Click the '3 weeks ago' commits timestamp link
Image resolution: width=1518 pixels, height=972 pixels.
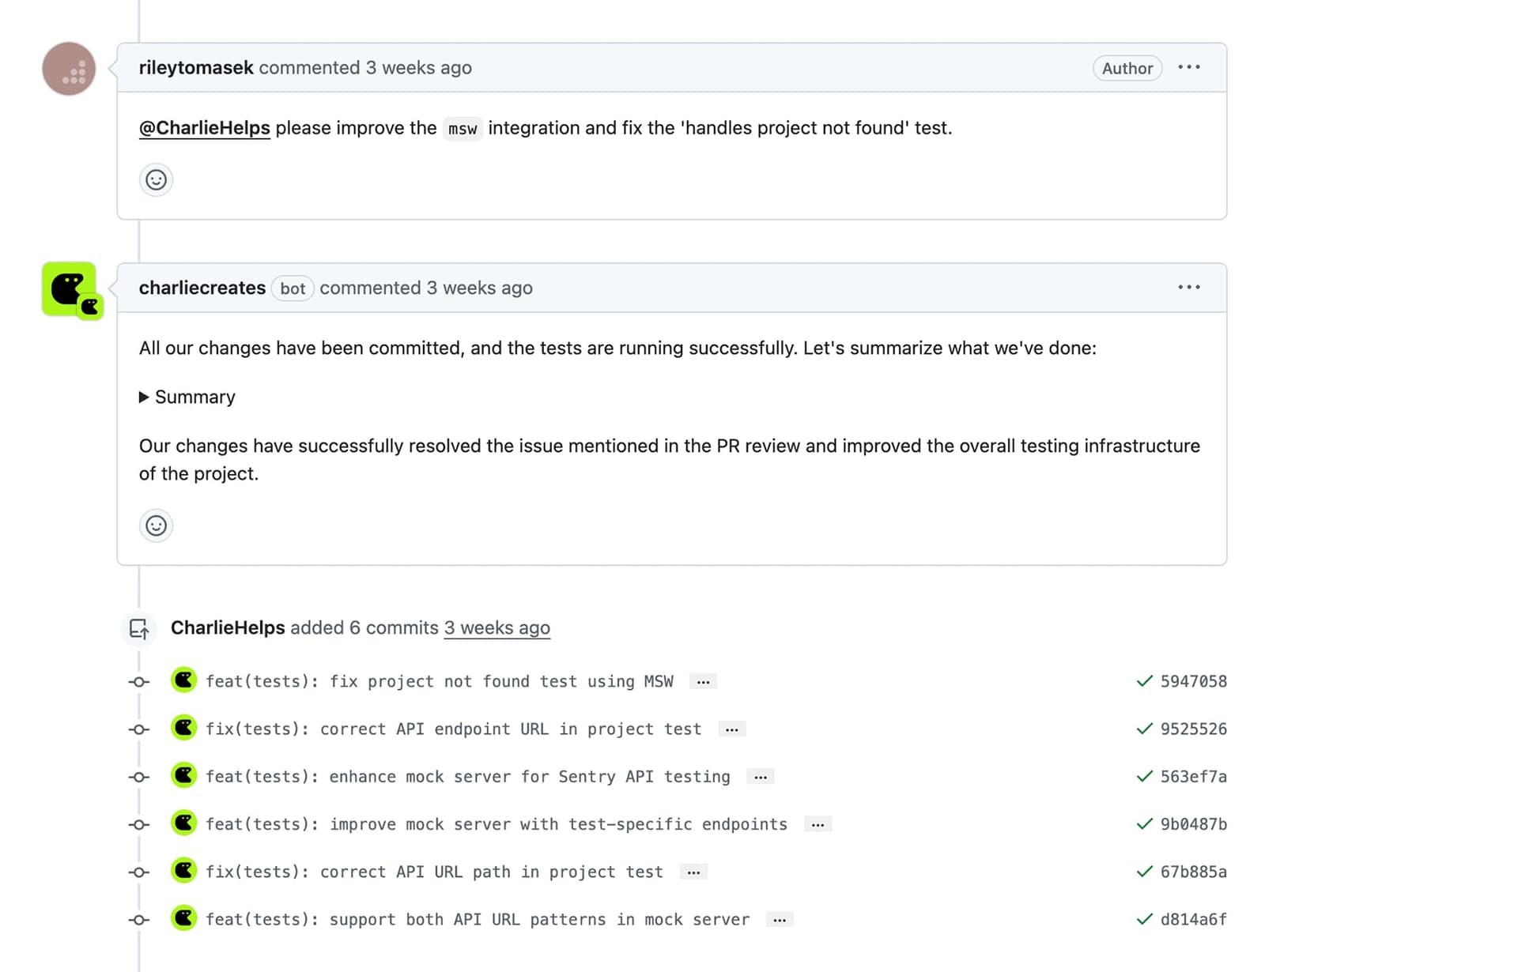(x=497, y=627)
